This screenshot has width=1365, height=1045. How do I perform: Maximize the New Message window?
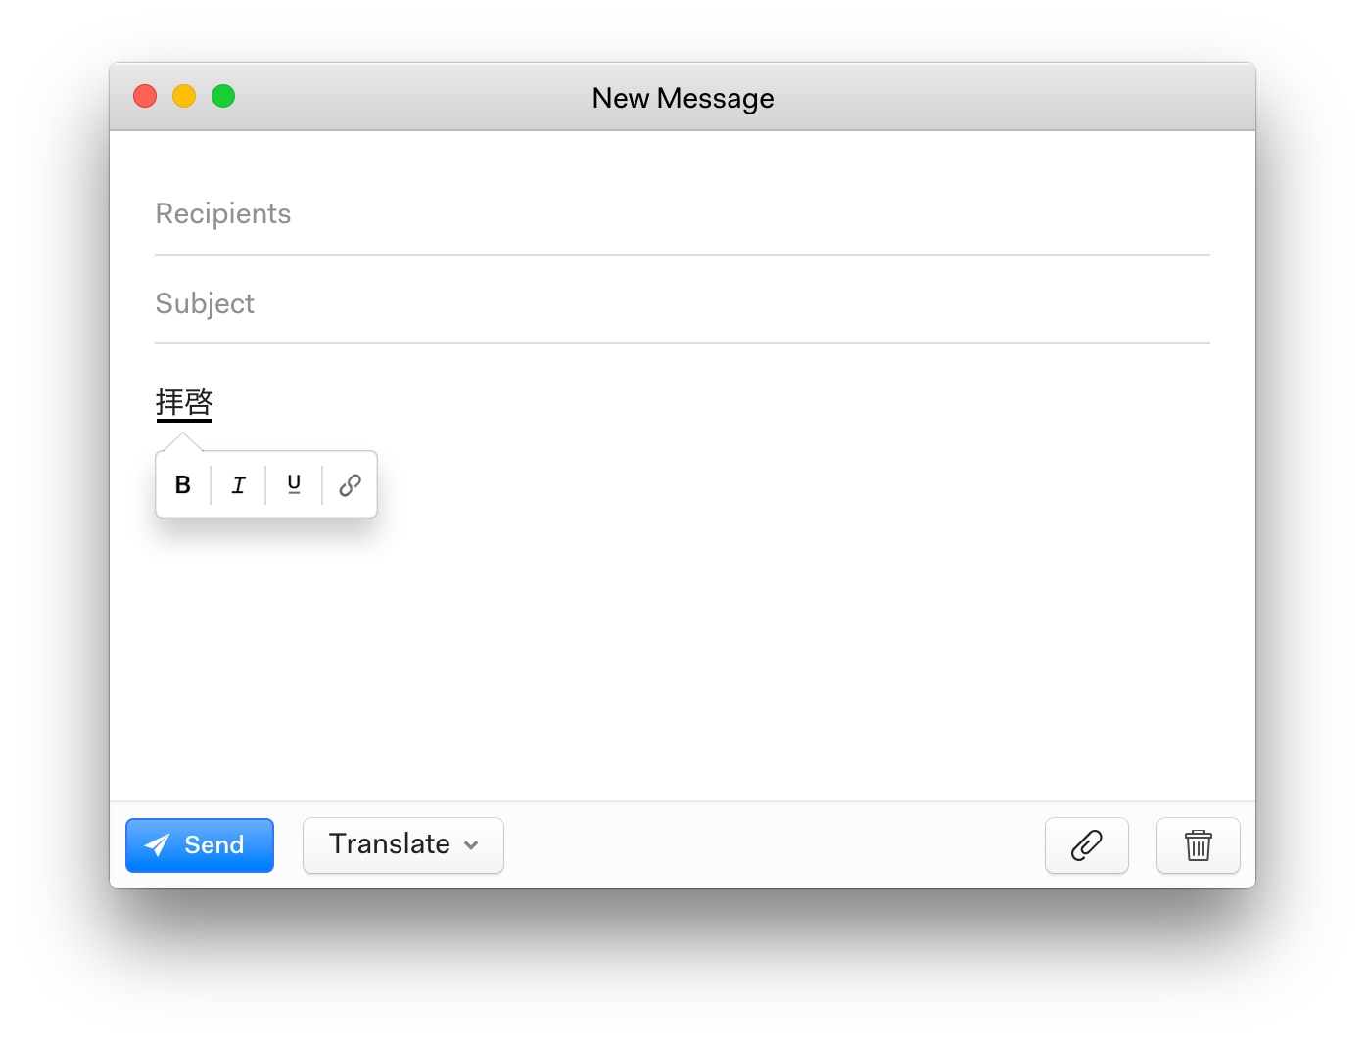(x=223, y=96)
